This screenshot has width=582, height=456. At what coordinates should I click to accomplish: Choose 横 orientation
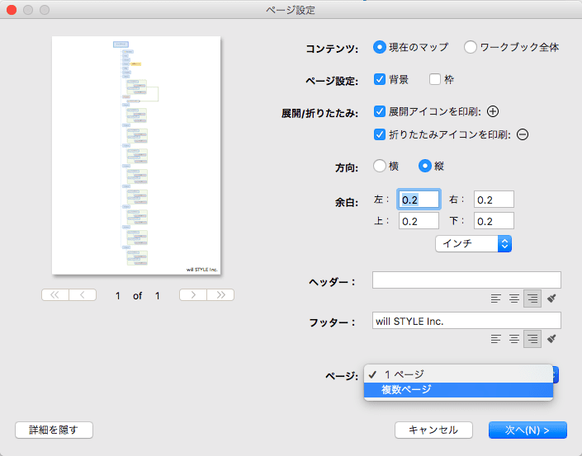tap(380, 166)
